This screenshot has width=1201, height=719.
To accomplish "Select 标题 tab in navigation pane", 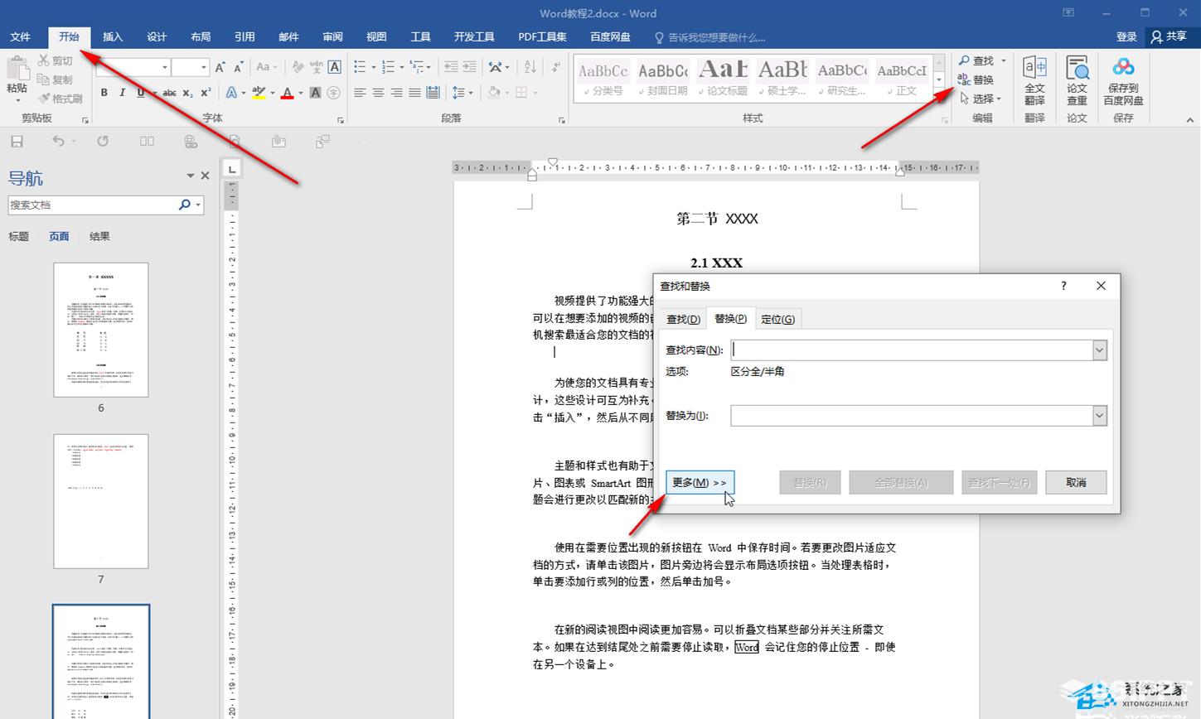I will coord(18,236).
